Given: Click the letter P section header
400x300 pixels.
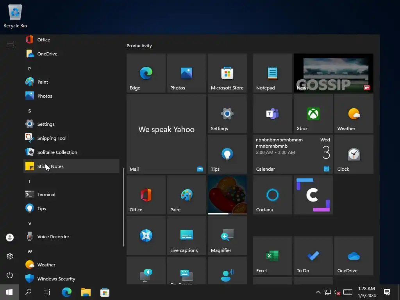Looking at the screenshot, I should click(30, 69).
